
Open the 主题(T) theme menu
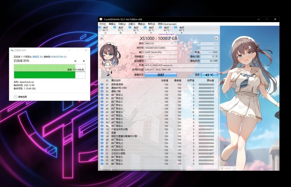[131, 24]
